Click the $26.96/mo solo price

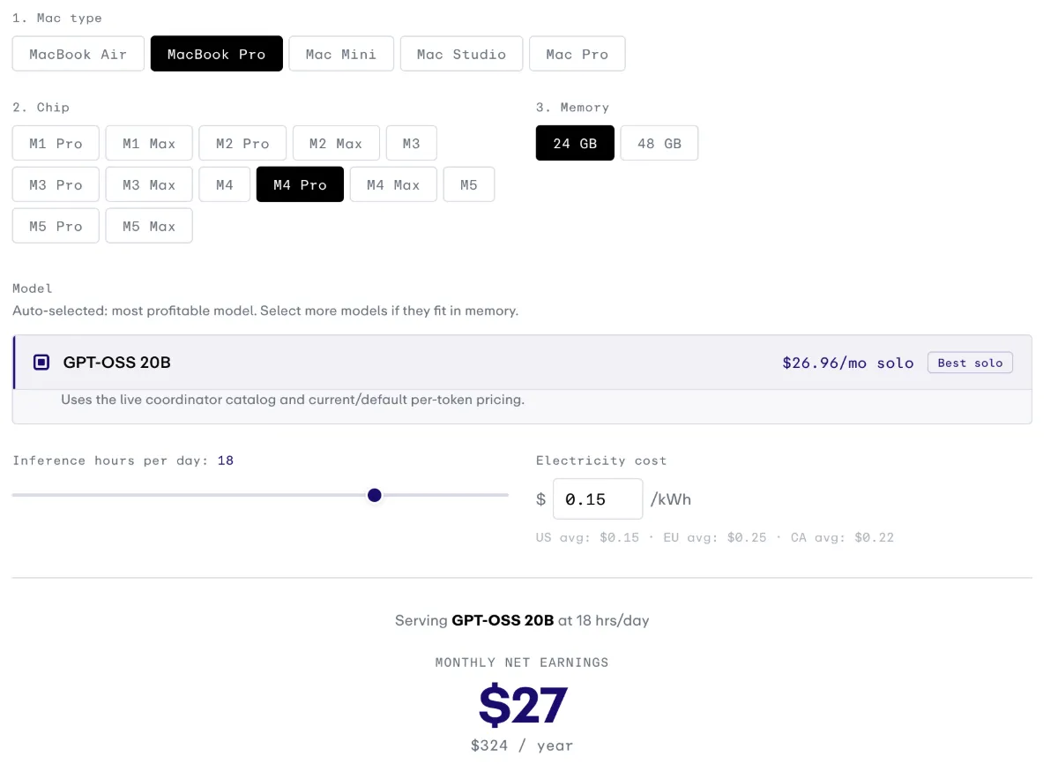click(x=848, y=363)
